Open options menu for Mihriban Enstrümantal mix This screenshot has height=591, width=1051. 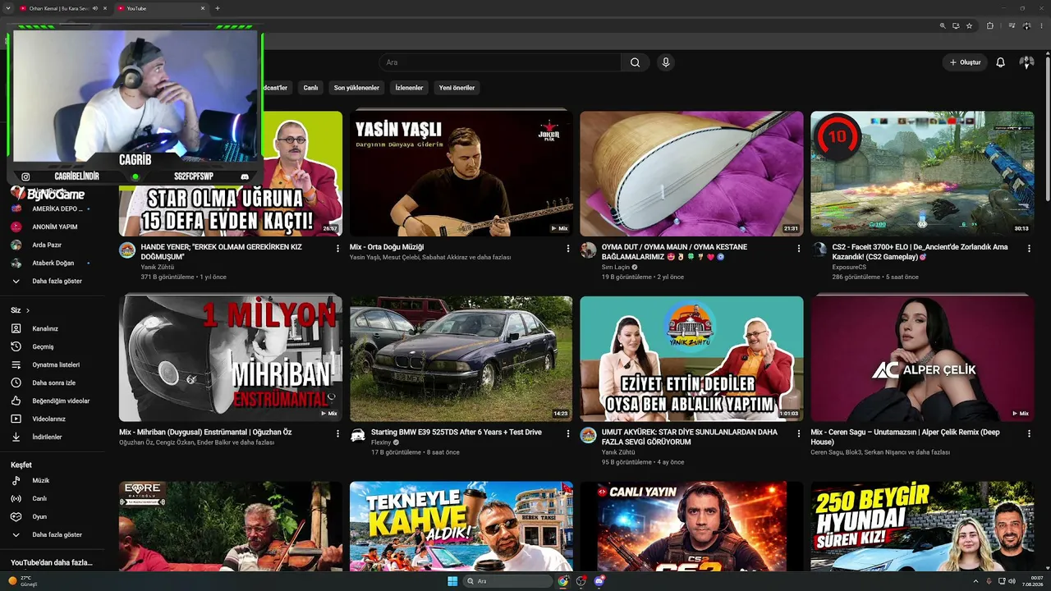point(337,433)
